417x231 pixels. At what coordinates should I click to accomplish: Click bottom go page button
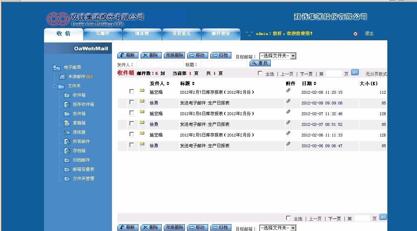click(x=383, y=217)
